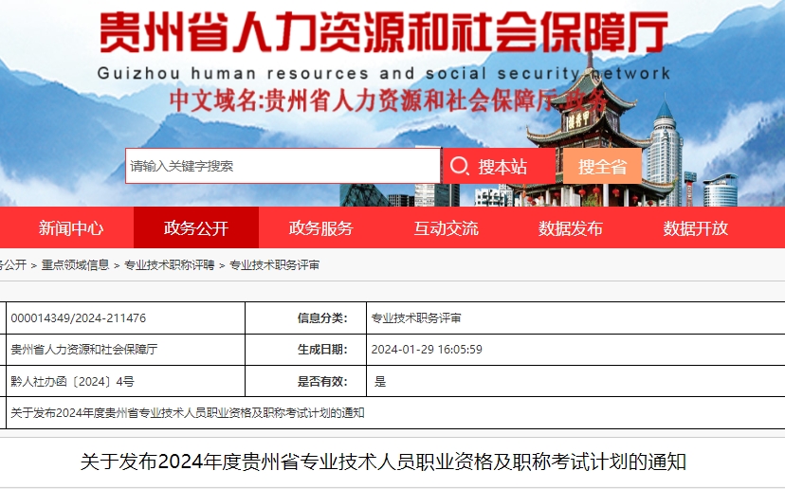Open the 新闻中心 navigation tab

click(x=71, y=228)
